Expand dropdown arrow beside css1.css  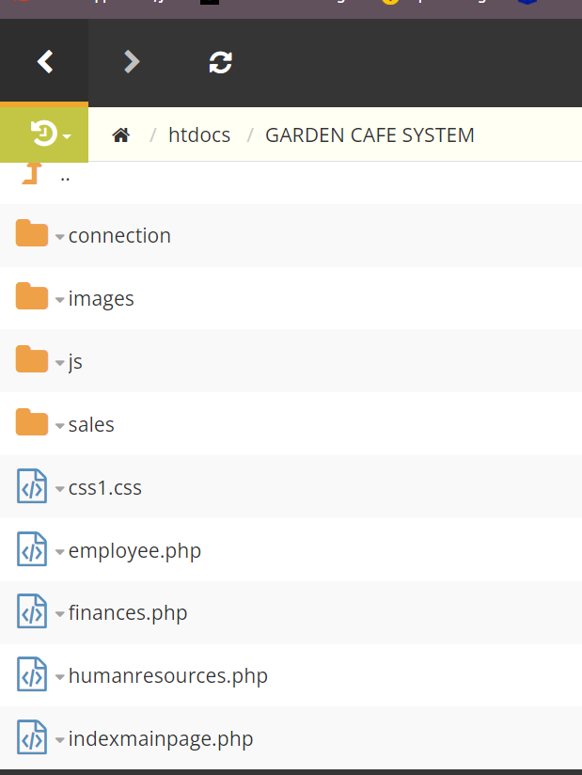point(60,489)
